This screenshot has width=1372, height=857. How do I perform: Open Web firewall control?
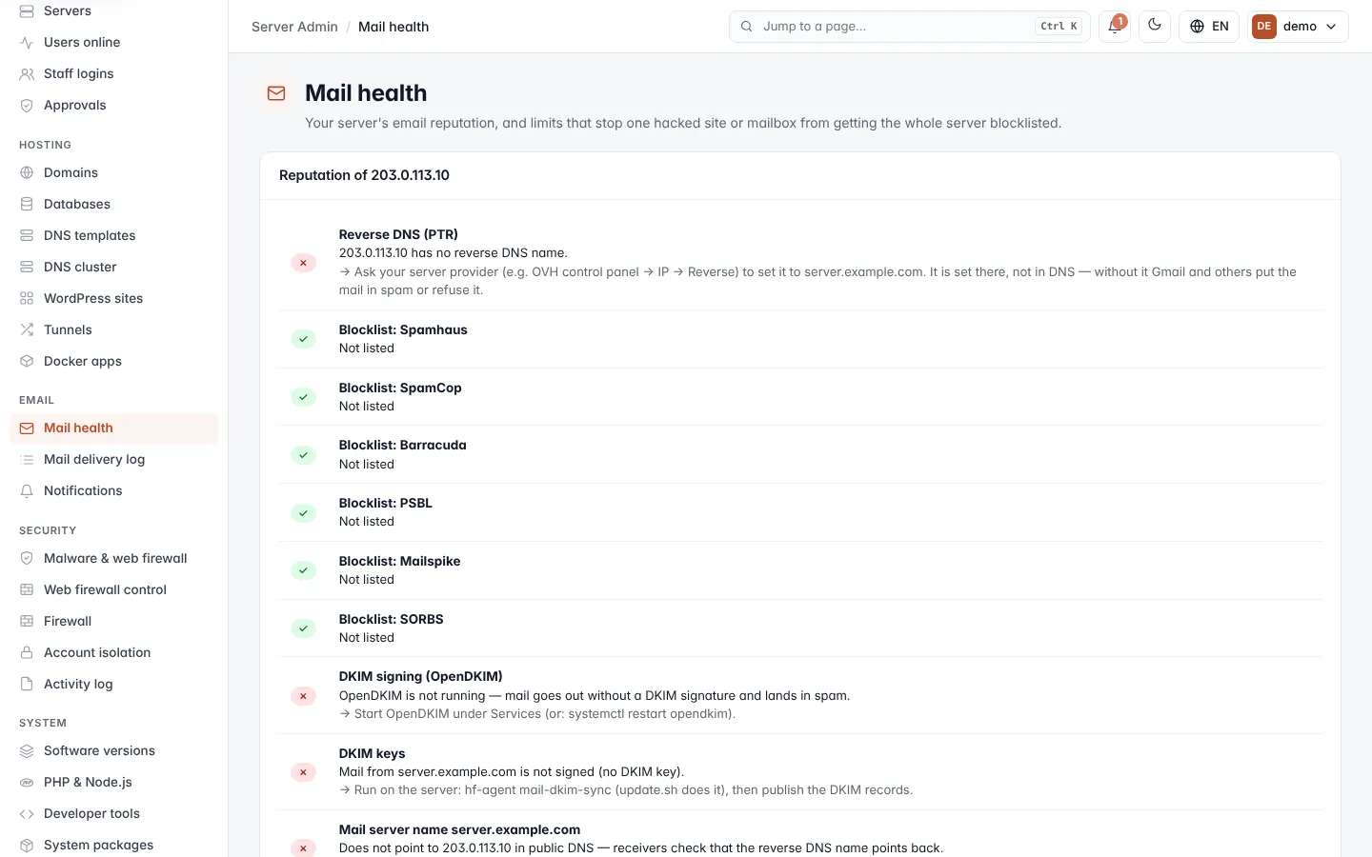point(113,589)
